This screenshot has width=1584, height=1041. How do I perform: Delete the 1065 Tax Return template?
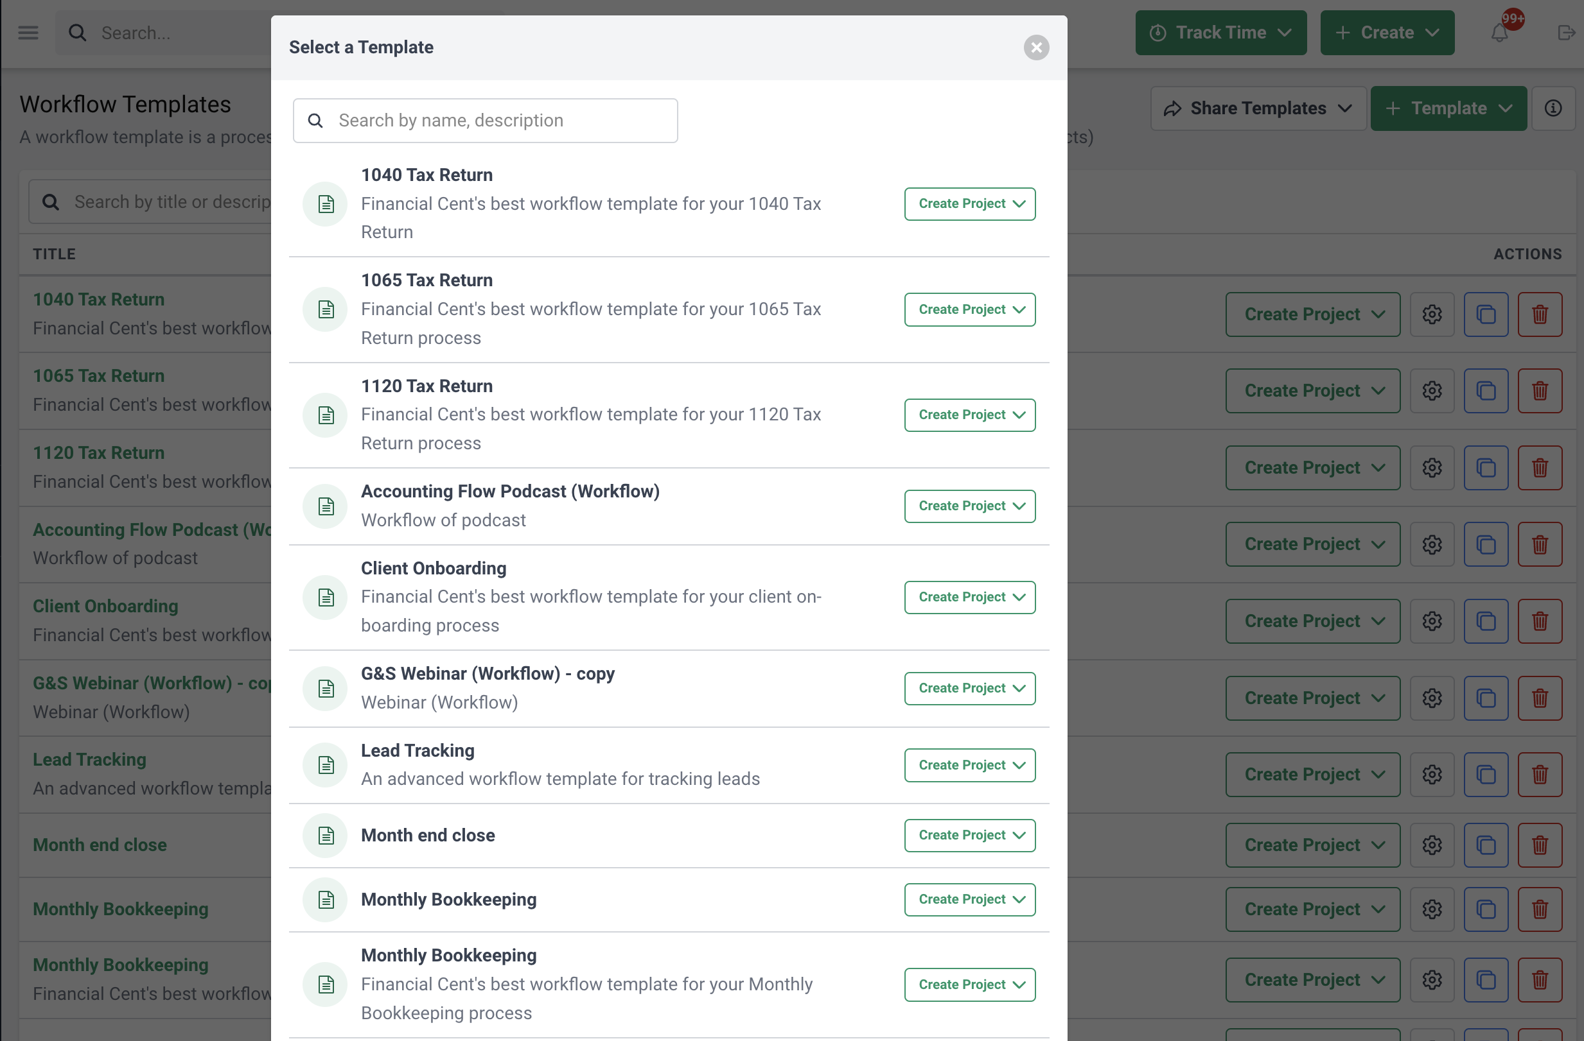(1540, 391)
